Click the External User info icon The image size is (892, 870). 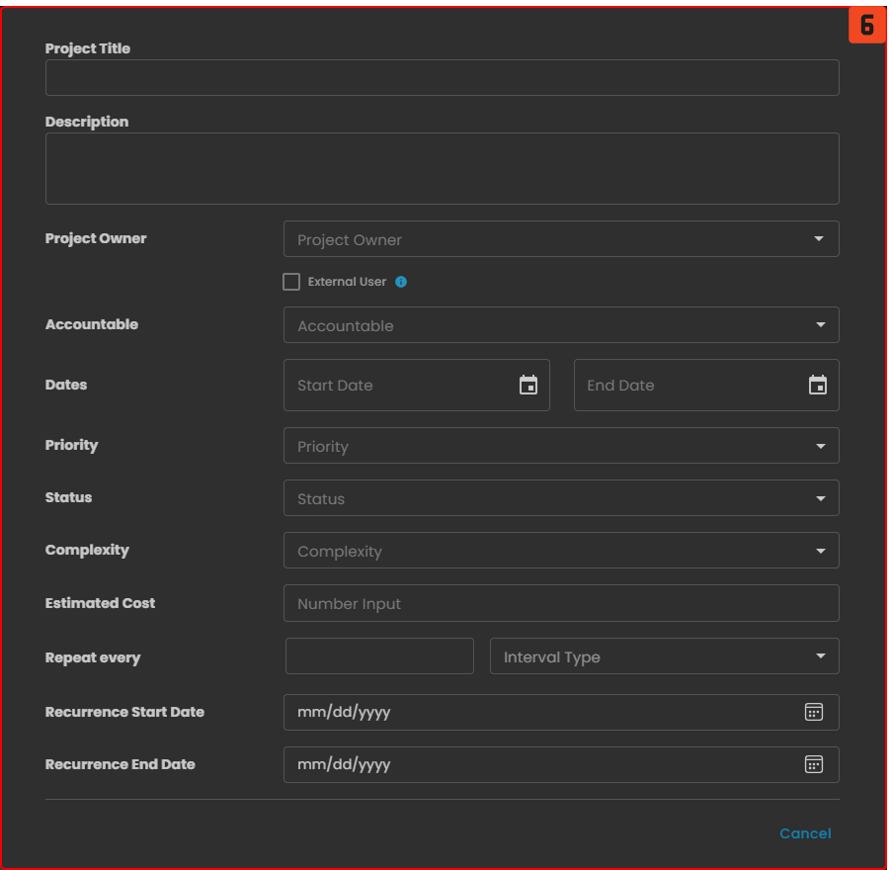tap(401, 282)
